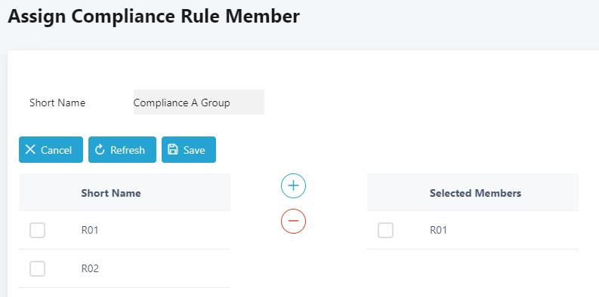Cancel the member assignment

pos(51,149)
